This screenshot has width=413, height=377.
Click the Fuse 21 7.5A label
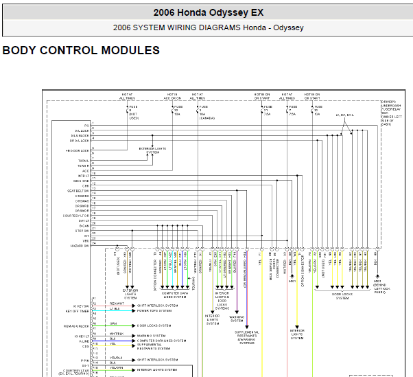(268, 111)
